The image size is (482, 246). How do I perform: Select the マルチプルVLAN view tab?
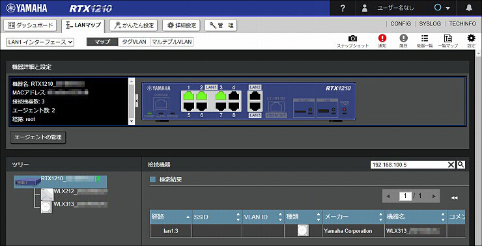pyautogui.click(x=171, y=42)
